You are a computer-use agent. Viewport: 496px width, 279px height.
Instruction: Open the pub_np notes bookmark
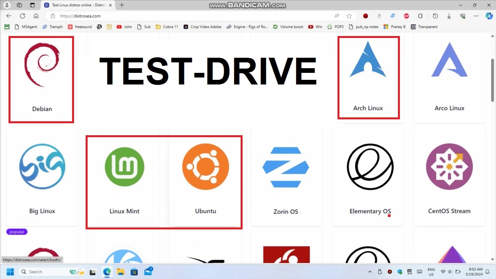[363, 27]
